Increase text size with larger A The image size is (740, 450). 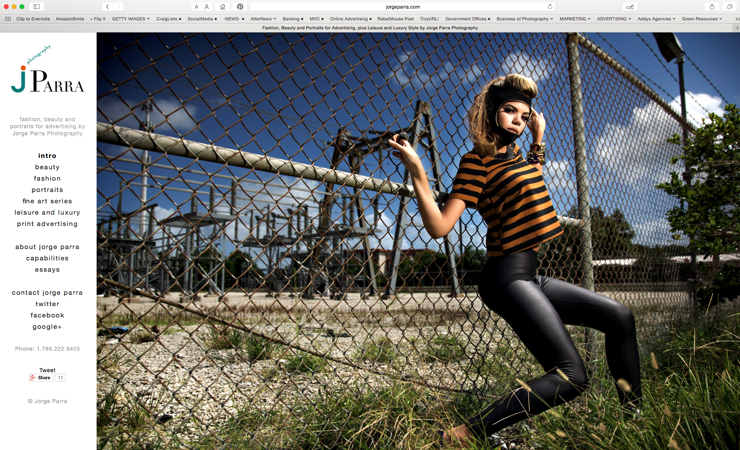pyautogui.click(x=207, y=7)
